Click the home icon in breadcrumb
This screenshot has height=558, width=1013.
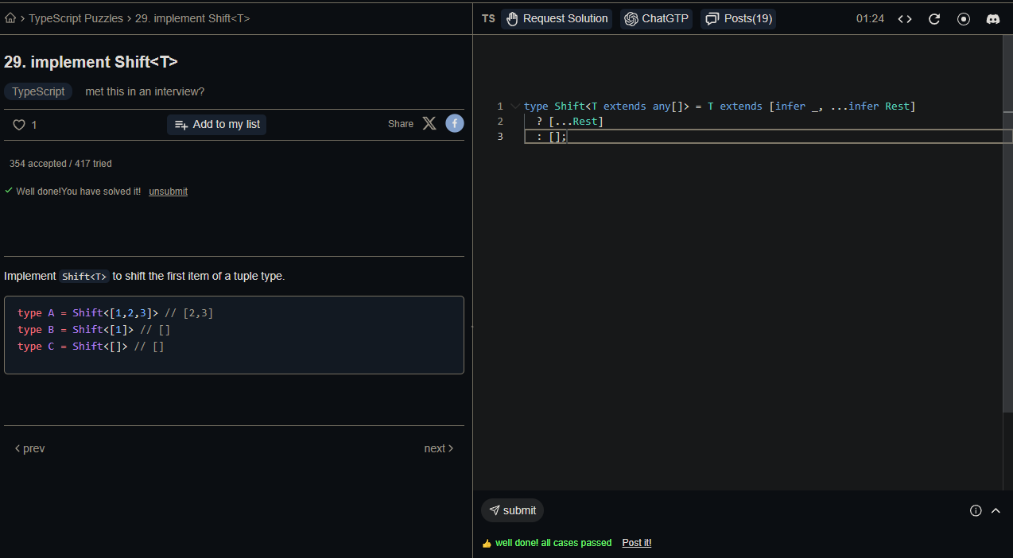tap(10, 18)
